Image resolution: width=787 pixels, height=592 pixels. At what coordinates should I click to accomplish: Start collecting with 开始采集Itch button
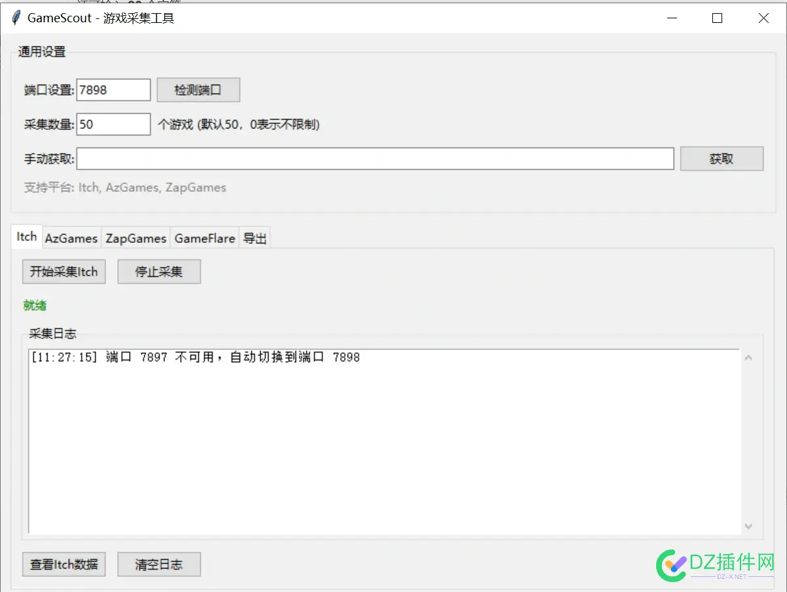[x=64, y=272]
